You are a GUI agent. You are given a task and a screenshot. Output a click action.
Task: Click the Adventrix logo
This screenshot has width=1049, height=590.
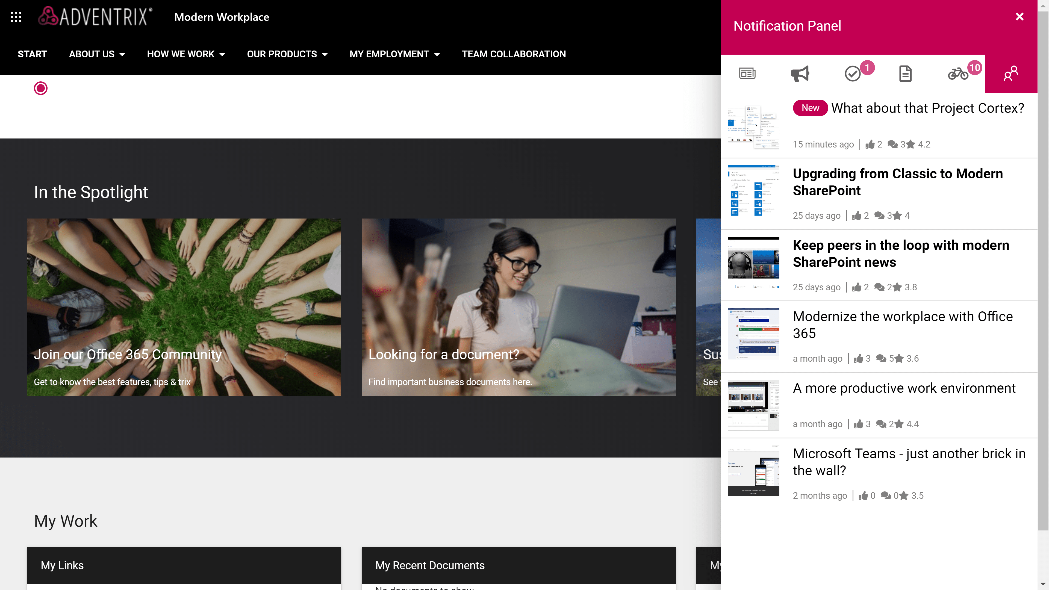click(x=95, y=17)
